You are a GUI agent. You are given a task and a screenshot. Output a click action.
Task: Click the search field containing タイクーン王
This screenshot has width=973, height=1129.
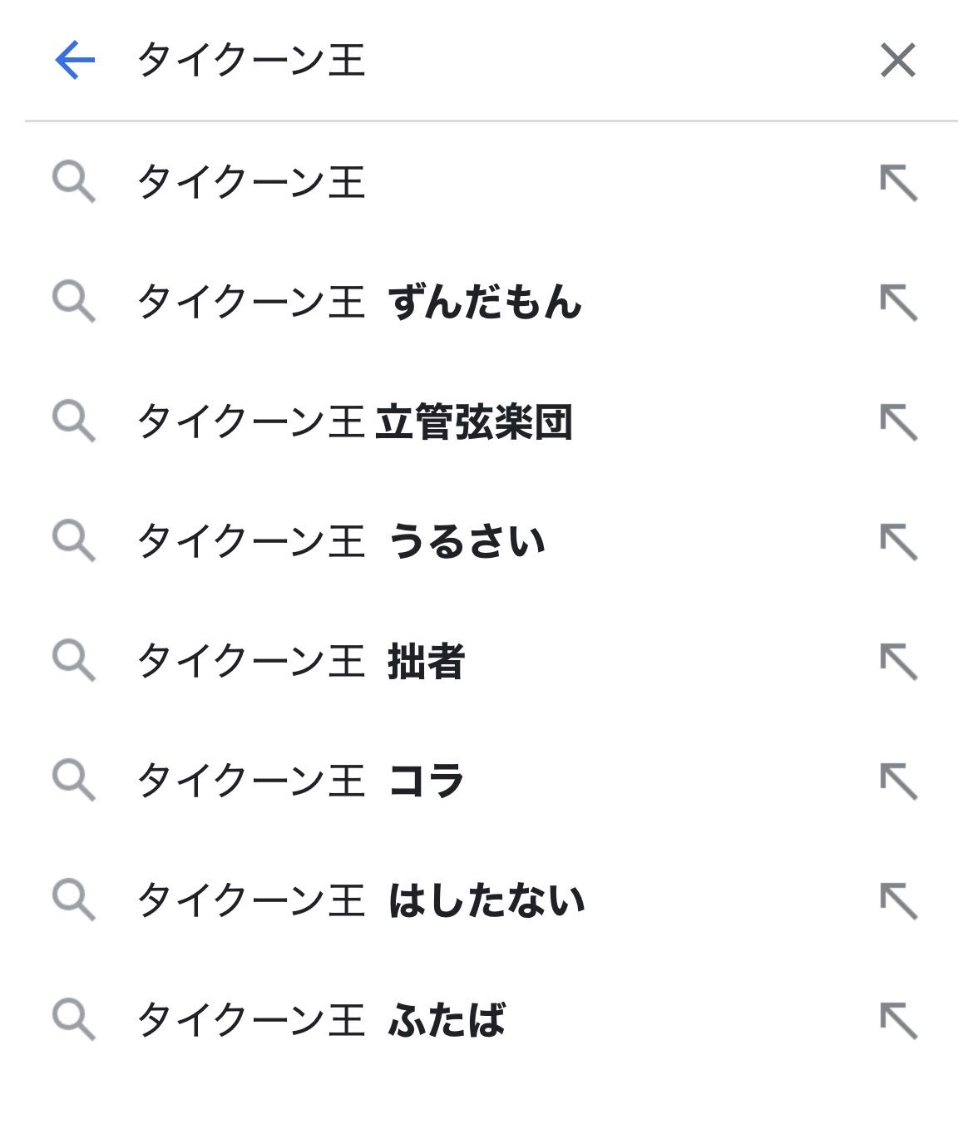coord(491,61)
